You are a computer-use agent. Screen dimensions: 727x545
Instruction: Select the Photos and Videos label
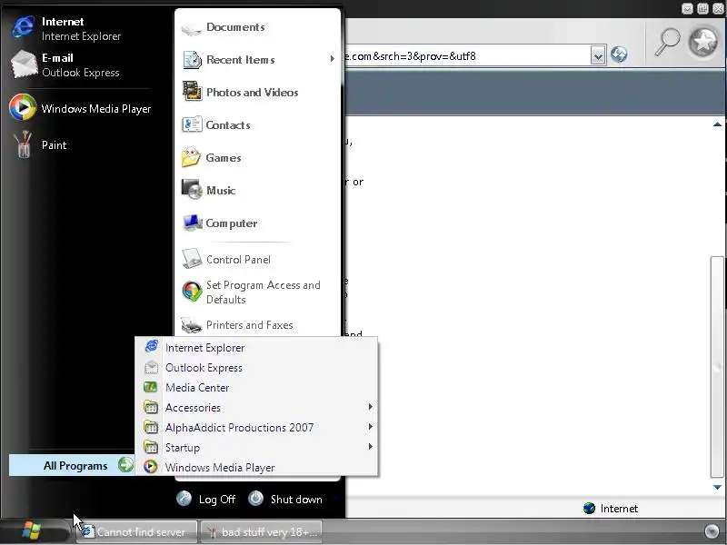253,93
